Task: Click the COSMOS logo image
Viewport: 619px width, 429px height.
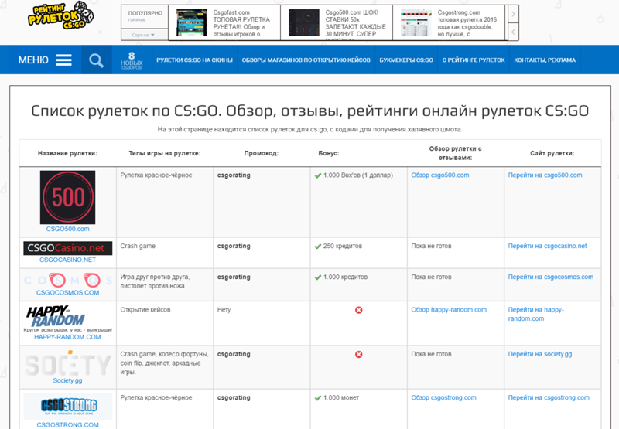Action: point(67,281)
